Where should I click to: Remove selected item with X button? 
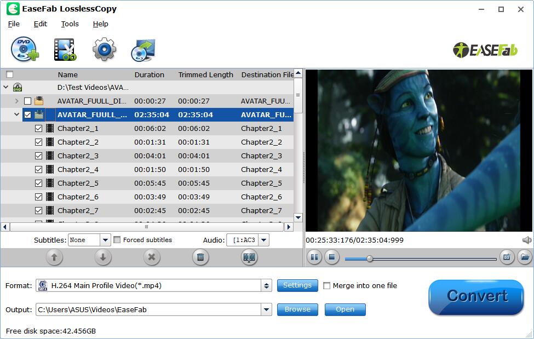[x=152, y=257]
